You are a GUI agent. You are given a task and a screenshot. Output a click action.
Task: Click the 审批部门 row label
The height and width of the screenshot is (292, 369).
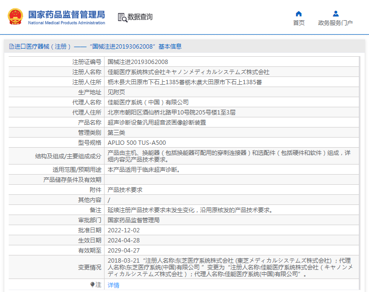(x=90, y=220)
